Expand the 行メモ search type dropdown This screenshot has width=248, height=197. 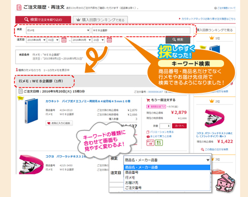tap(58, 31)
